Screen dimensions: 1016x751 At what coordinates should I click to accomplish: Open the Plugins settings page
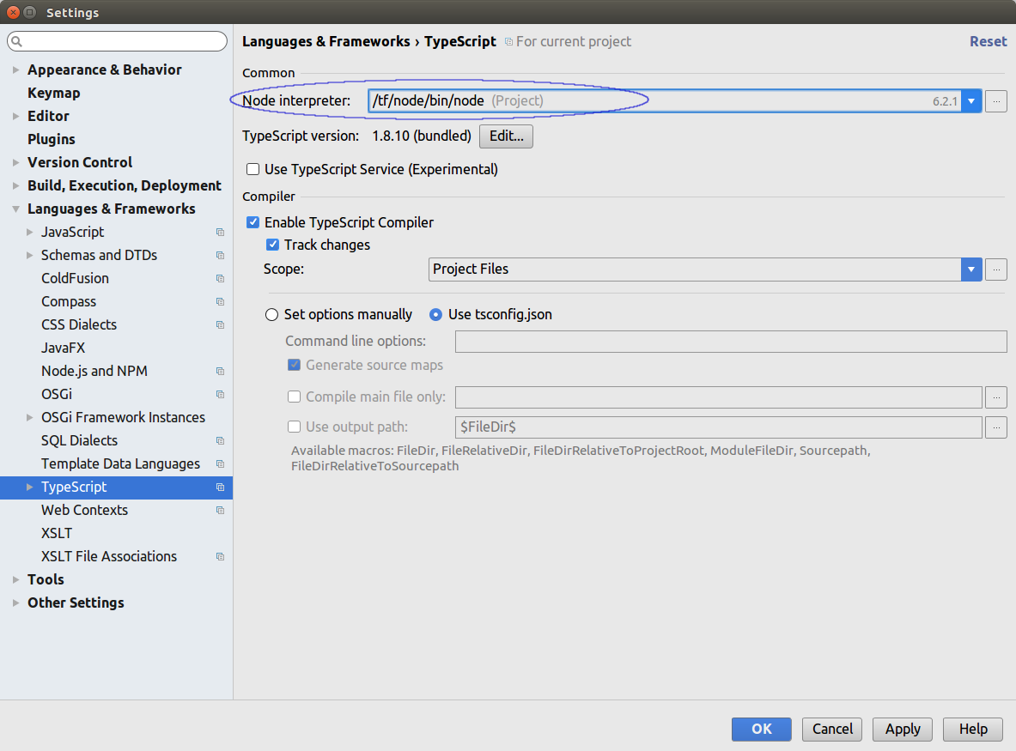(x=52, y=140)
